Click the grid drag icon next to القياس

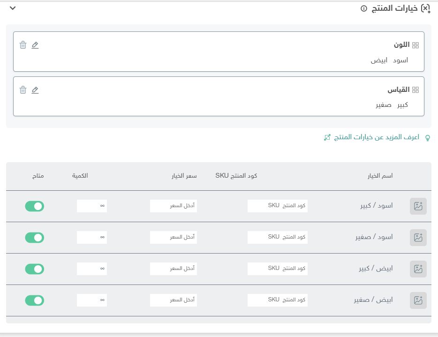click(415, 90)
